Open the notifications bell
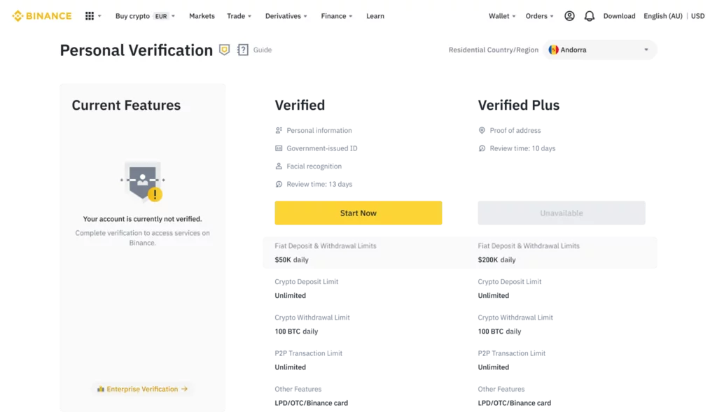 tap(589, 16)
